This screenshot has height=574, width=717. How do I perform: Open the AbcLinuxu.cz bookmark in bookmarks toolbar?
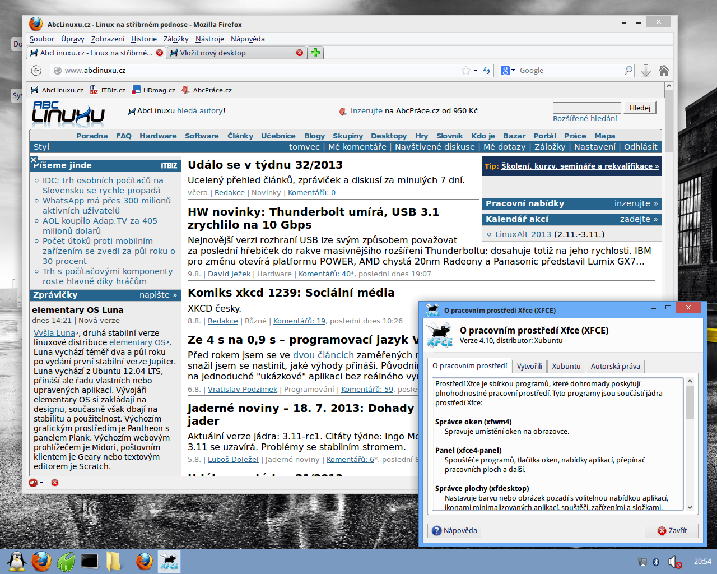[57, 90]
